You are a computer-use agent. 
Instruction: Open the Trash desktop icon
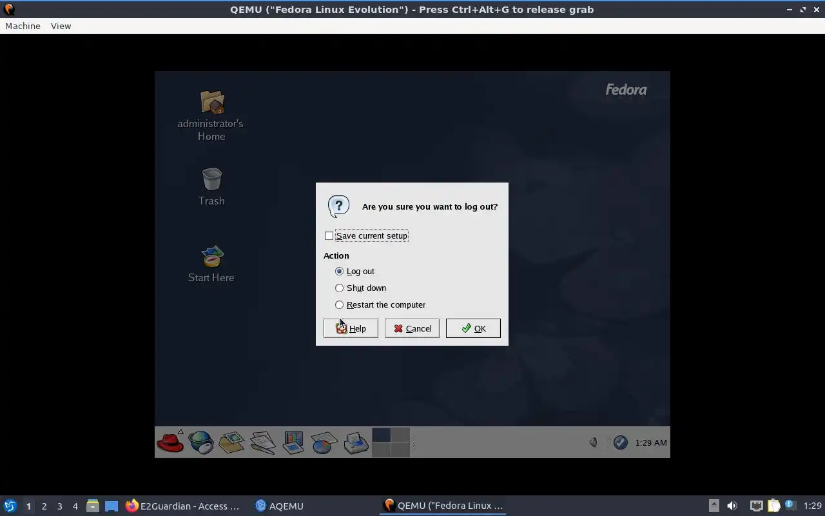pos(211,179)
